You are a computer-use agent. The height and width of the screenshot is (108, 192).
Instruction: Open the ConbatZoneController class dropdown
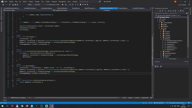[77, 10]
